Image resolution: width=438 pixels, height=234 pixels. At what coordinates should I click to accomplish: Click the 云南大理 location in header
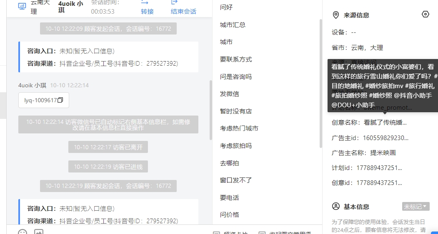[x=41, y=7]
